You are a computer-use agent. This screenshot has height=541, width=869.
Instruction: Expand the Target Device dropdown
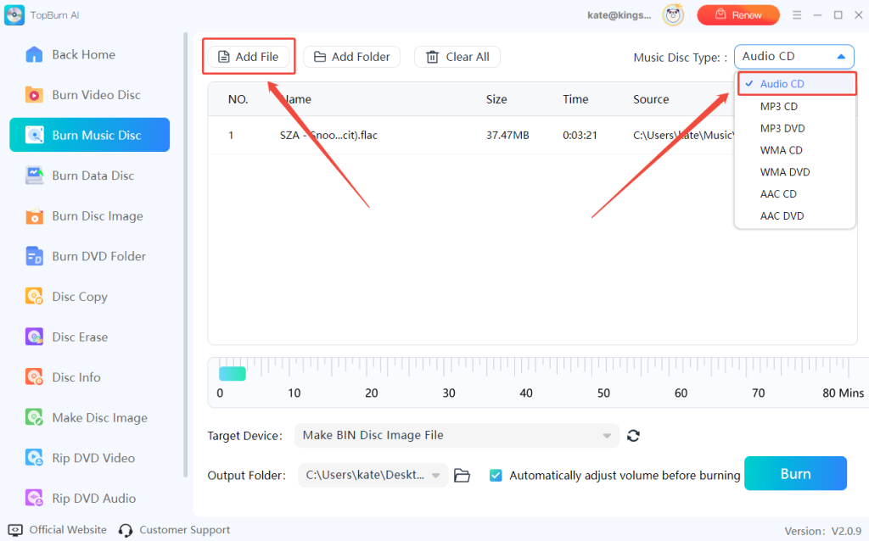[x=457, y=436]
